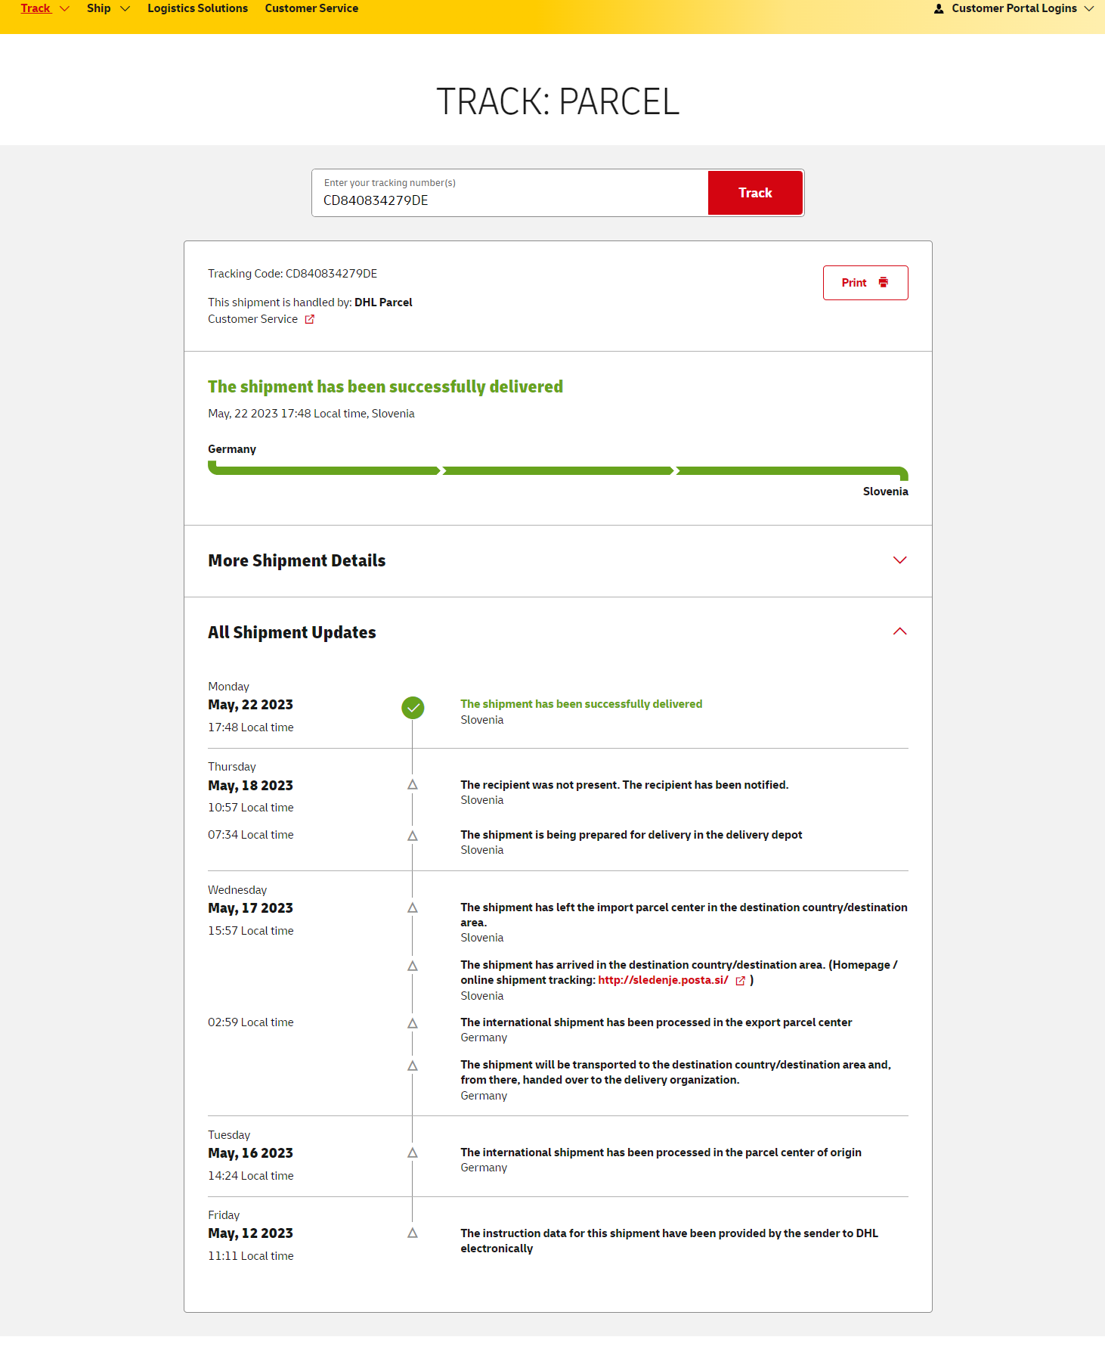Screen dimensions: 1105x1368
Task: Click external link icon beside Customer Service
Action: 309,319
